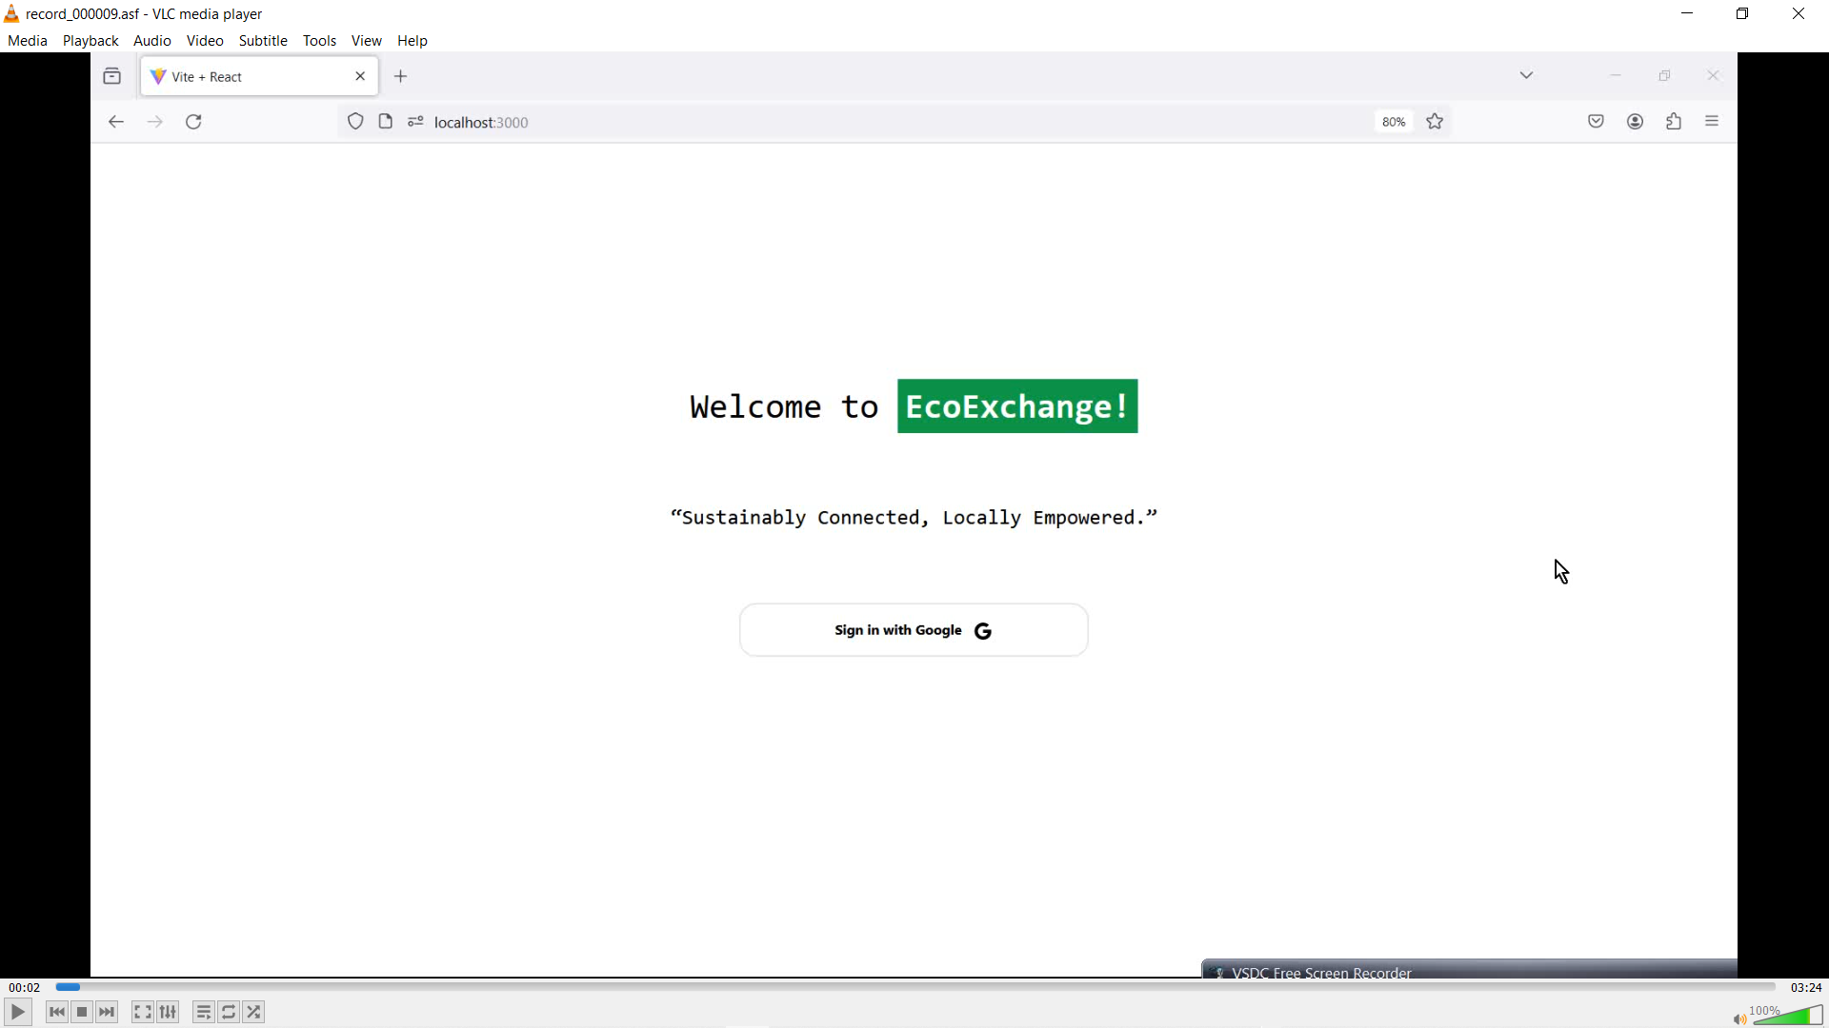Open the Subtitle menu
The height and width of the screenshot is (1028, 1829).
coord(263,41)
